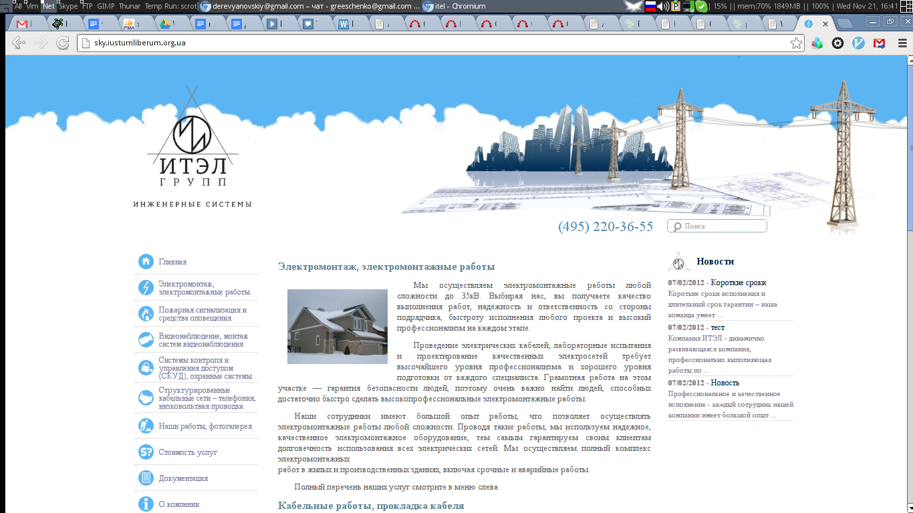Open Системы контроля и управления доступом link

coord(205,368)
